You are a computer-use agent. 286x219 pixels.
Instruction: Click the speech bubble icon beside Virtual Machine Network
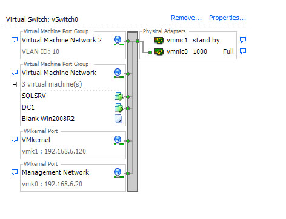(15, 73)
